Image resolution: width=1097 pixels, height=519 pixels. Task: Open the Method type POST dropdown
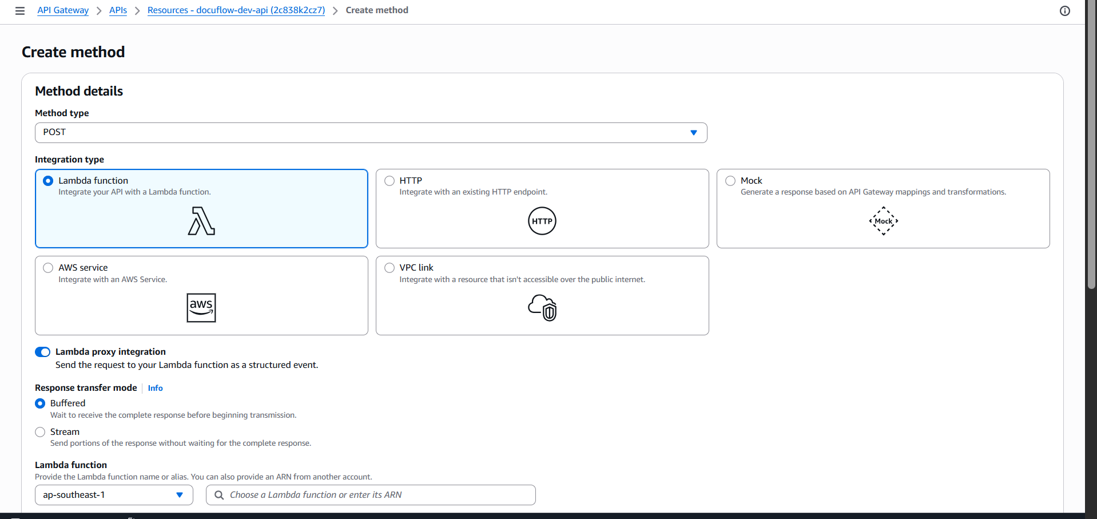(371, 133)
